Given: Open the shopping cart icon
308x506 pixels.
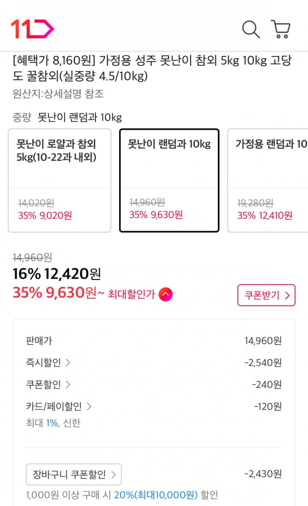Looking at the screenshot, I should pos(281,29).
